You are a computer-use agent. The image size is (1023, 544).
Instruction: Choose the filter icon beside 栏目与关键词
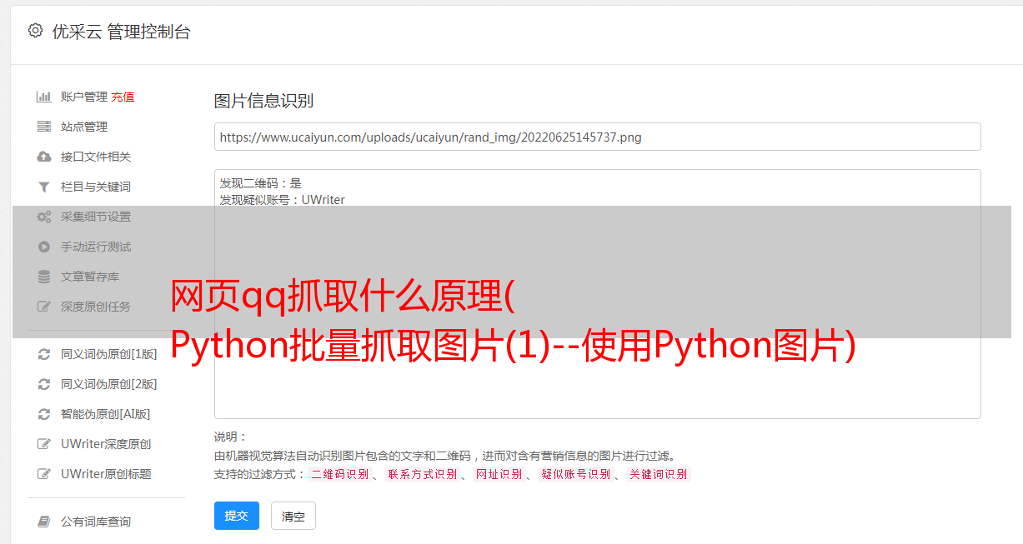tap(44, 187)
